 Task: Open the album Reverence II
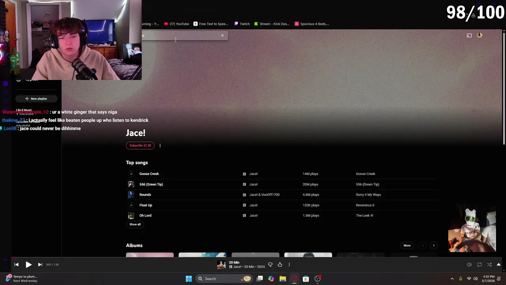[365, 205]
